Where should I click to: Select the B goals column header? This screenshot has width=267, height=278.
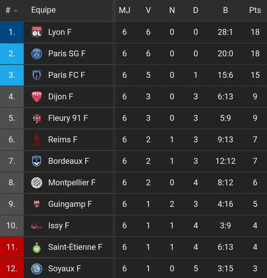225,10
